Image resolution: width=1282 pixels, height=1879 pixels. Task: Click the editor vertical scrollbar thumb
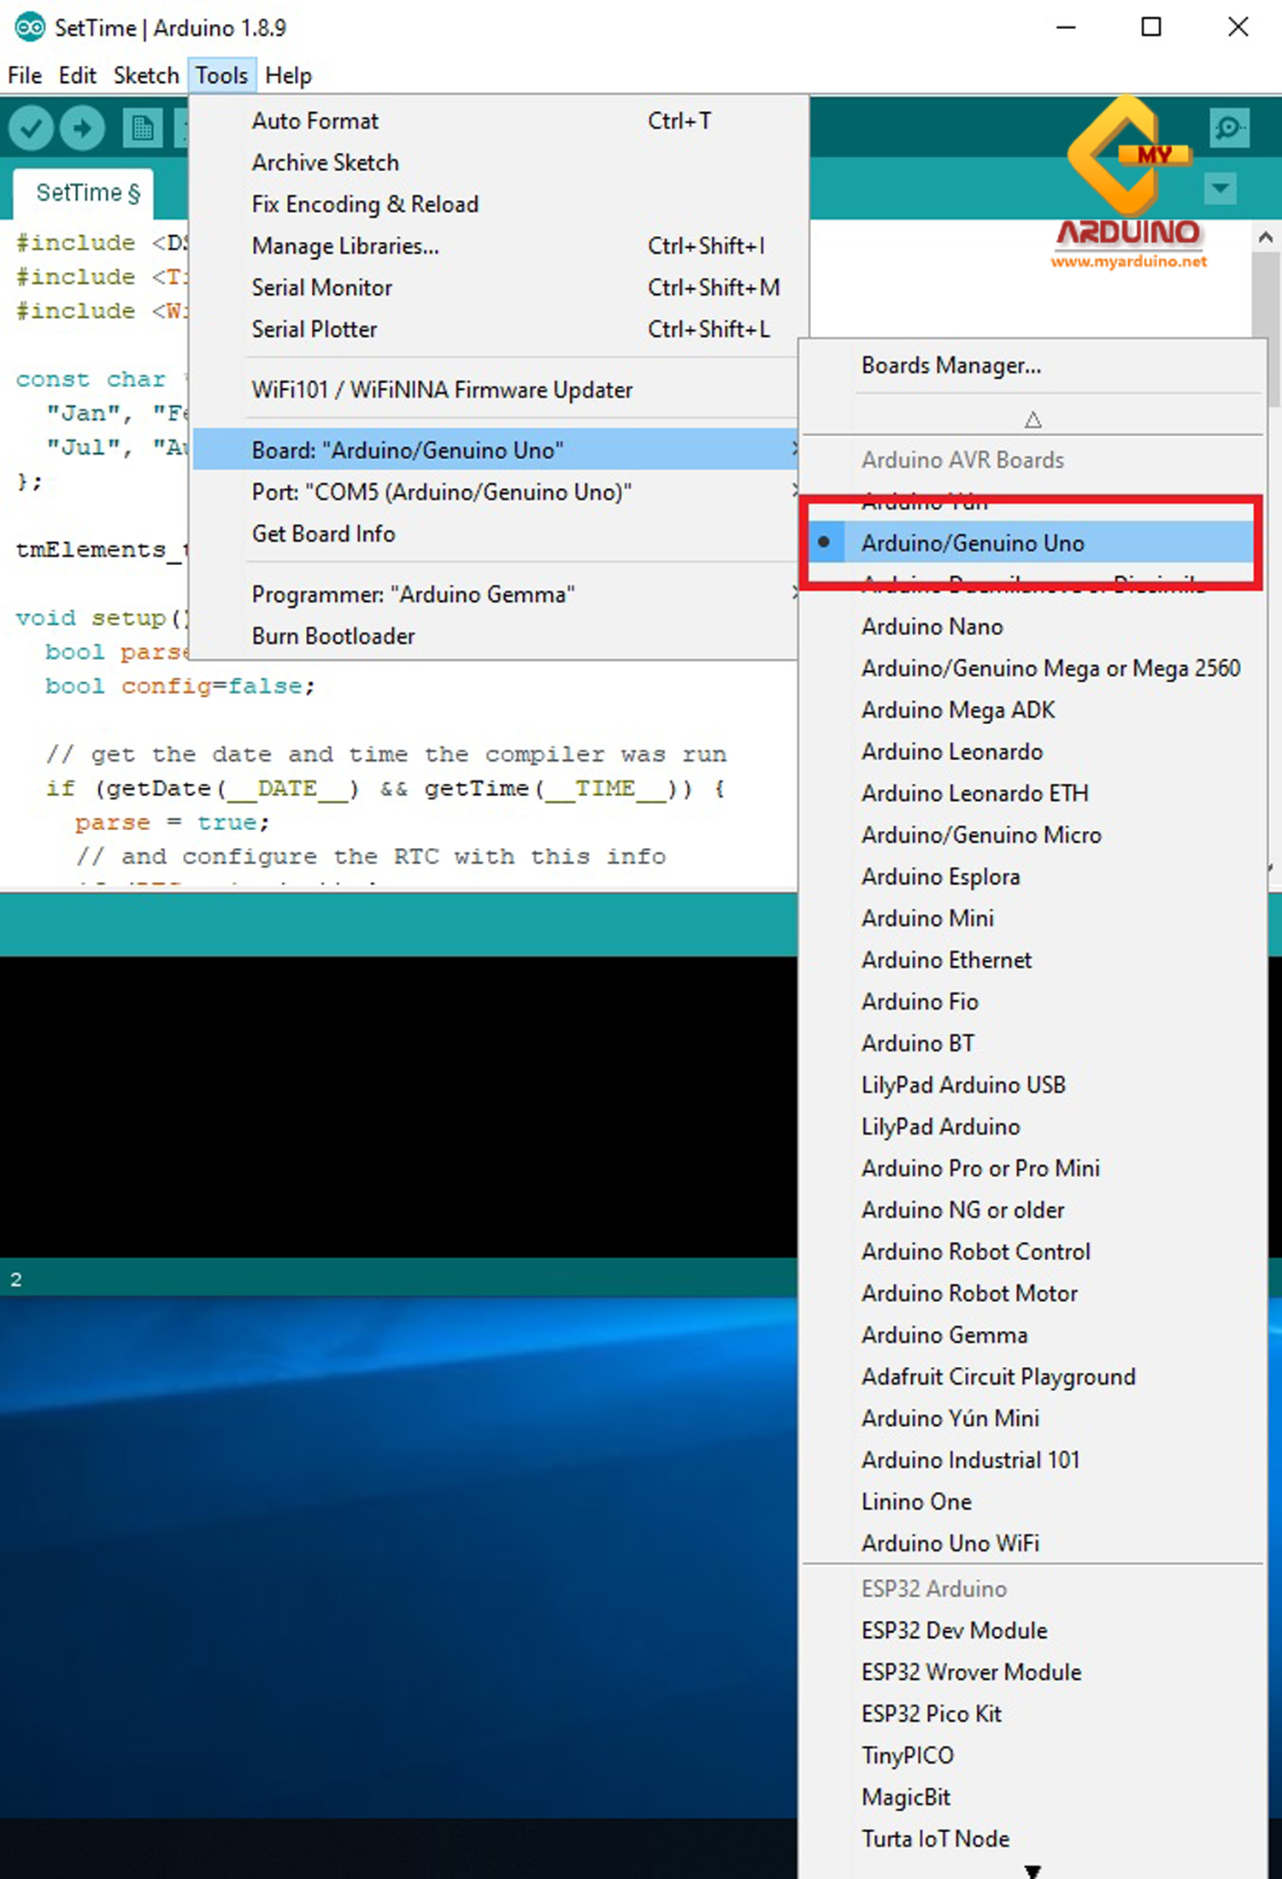(x=1266, y=299)
